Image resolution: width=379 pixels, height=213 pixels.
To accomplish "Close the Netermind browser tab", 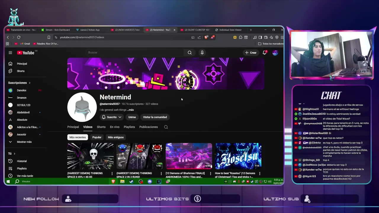I will [x=174, y=30].
